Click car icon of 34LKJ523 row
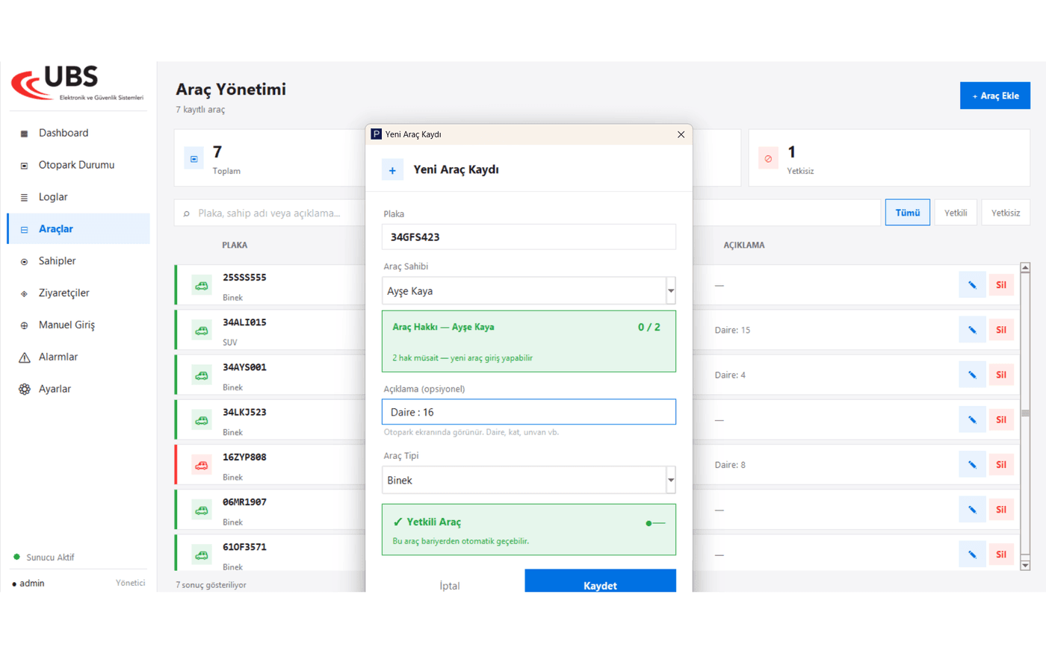The width and height of the screenshot is (1046, 653). click(x=202, y=420)
